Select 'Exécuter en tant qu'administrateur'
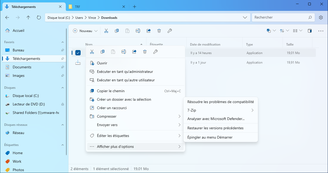Viewport: 328px width, 173px height. [125, 72]
